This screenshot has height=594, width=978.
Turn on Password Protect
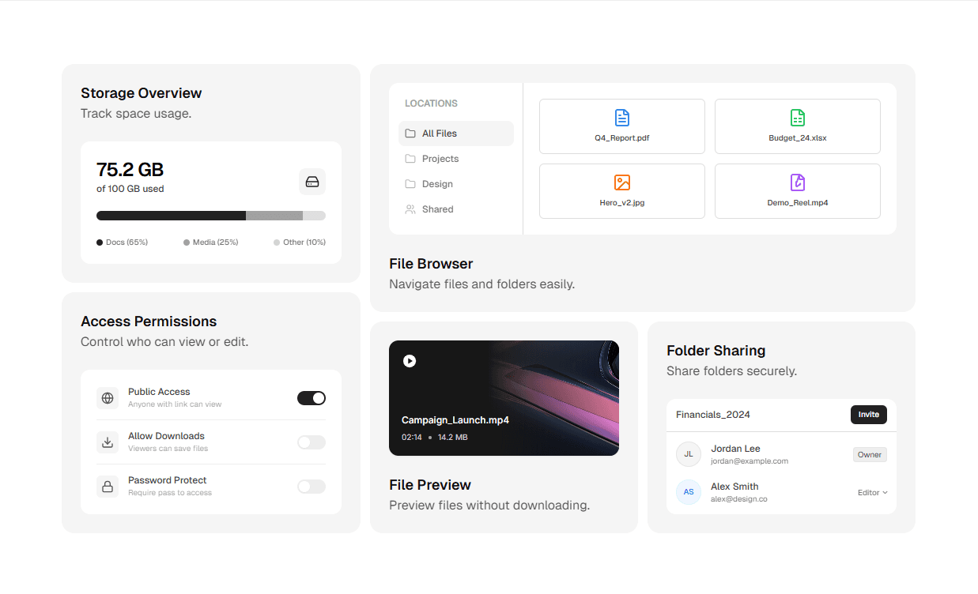[x=311, y=486]
